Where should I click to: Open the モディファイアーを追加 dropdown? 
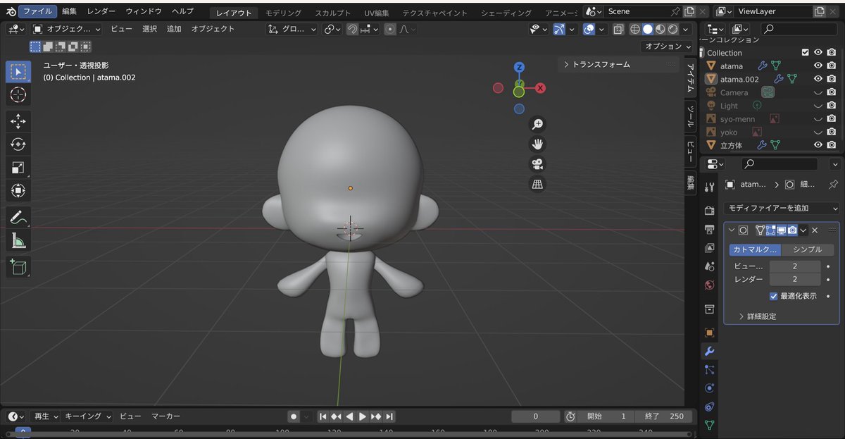click(782, 208)
